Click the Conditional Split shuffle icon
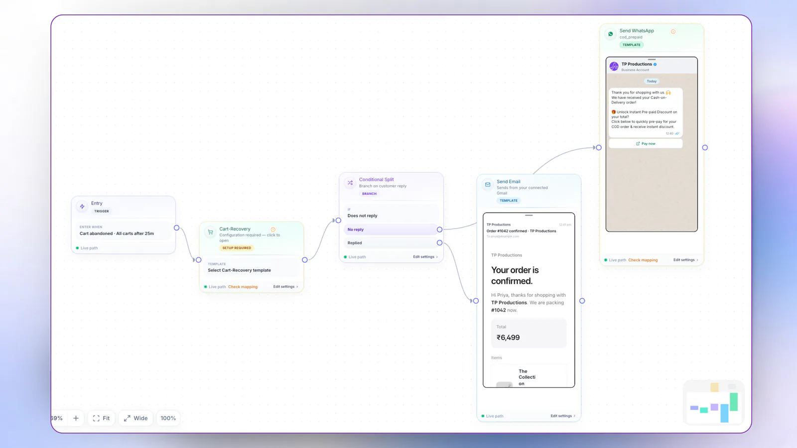The height and width of the screenshot is (448, 797). pyautogui.click(x=350, y=183)
